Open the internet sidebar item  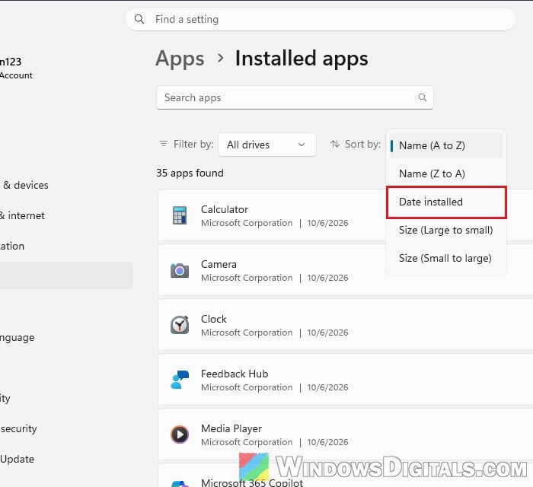tap(22, 215)
